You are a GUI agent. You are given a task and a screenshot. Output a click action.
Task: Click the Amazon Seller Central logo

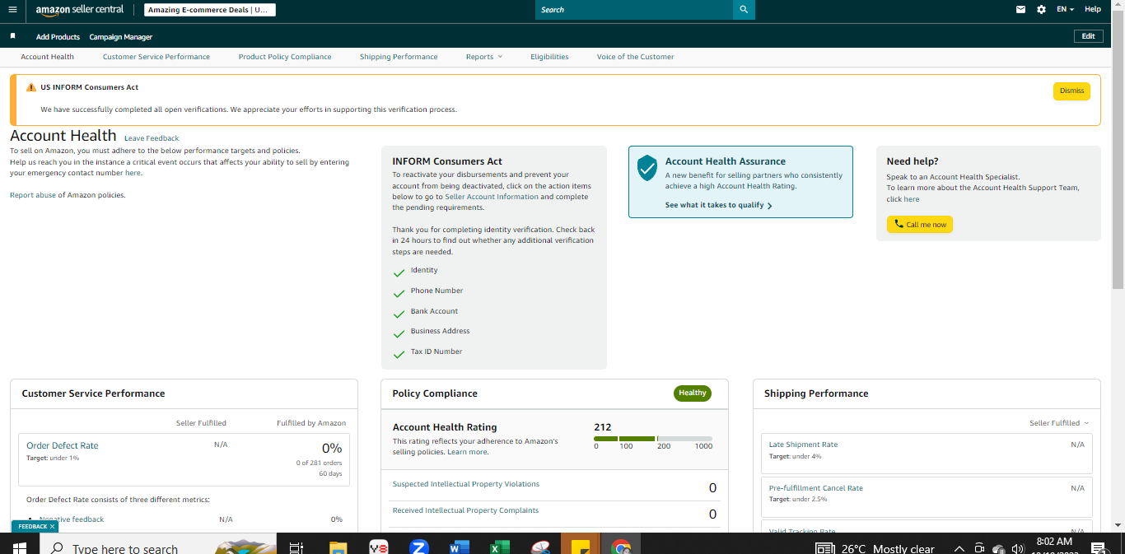[x=79, y=10]
